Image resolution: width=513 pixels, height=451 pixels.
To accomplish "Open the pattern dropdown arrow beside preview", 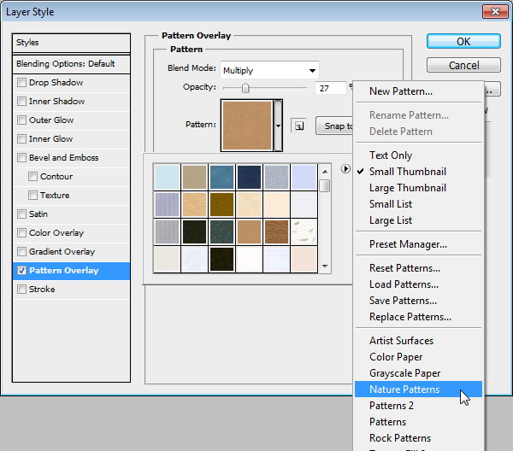I will click(x=278, y=126).
